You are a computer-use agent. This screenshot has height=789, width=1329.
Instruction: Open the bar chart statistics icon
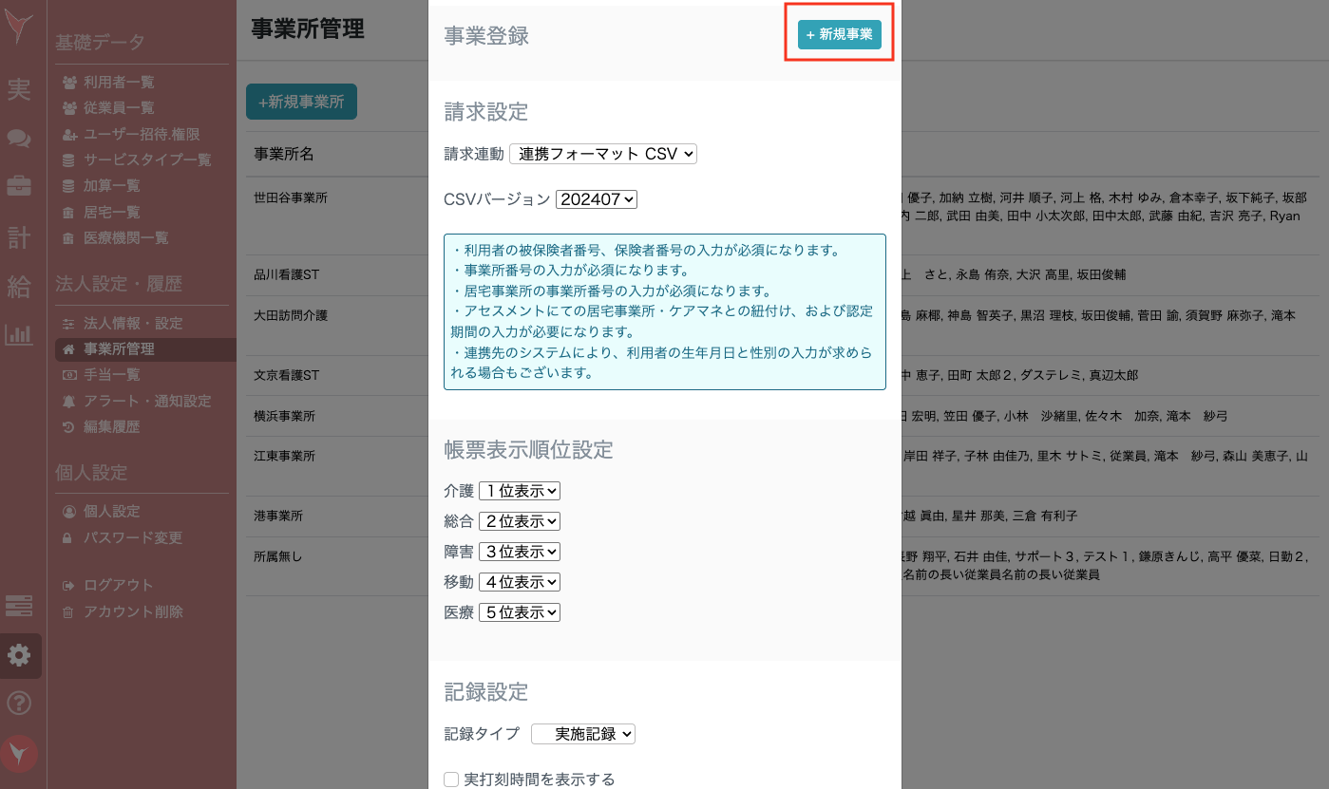point(20,334)
